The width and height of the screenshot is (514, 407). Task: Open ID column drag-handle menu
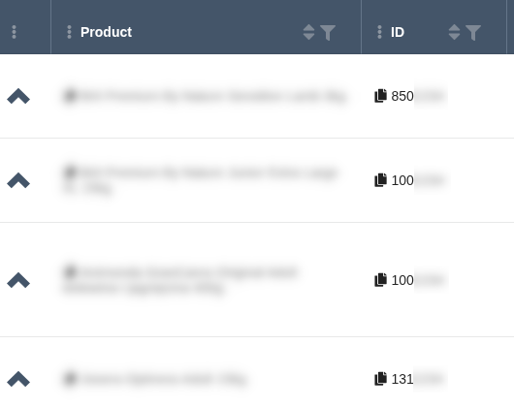pos(379,32)
